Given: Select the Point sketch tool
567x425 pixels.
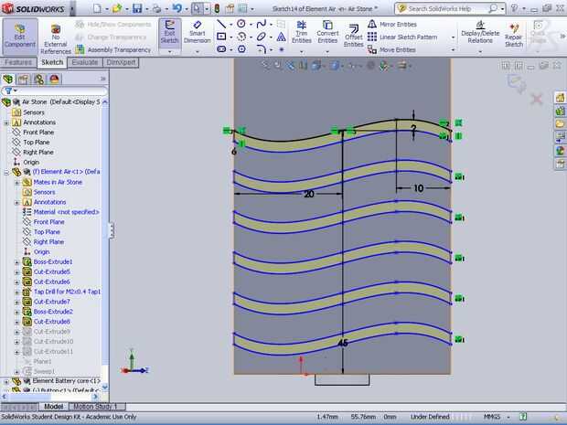Looking at the screenshot, I should click(282, 49).
